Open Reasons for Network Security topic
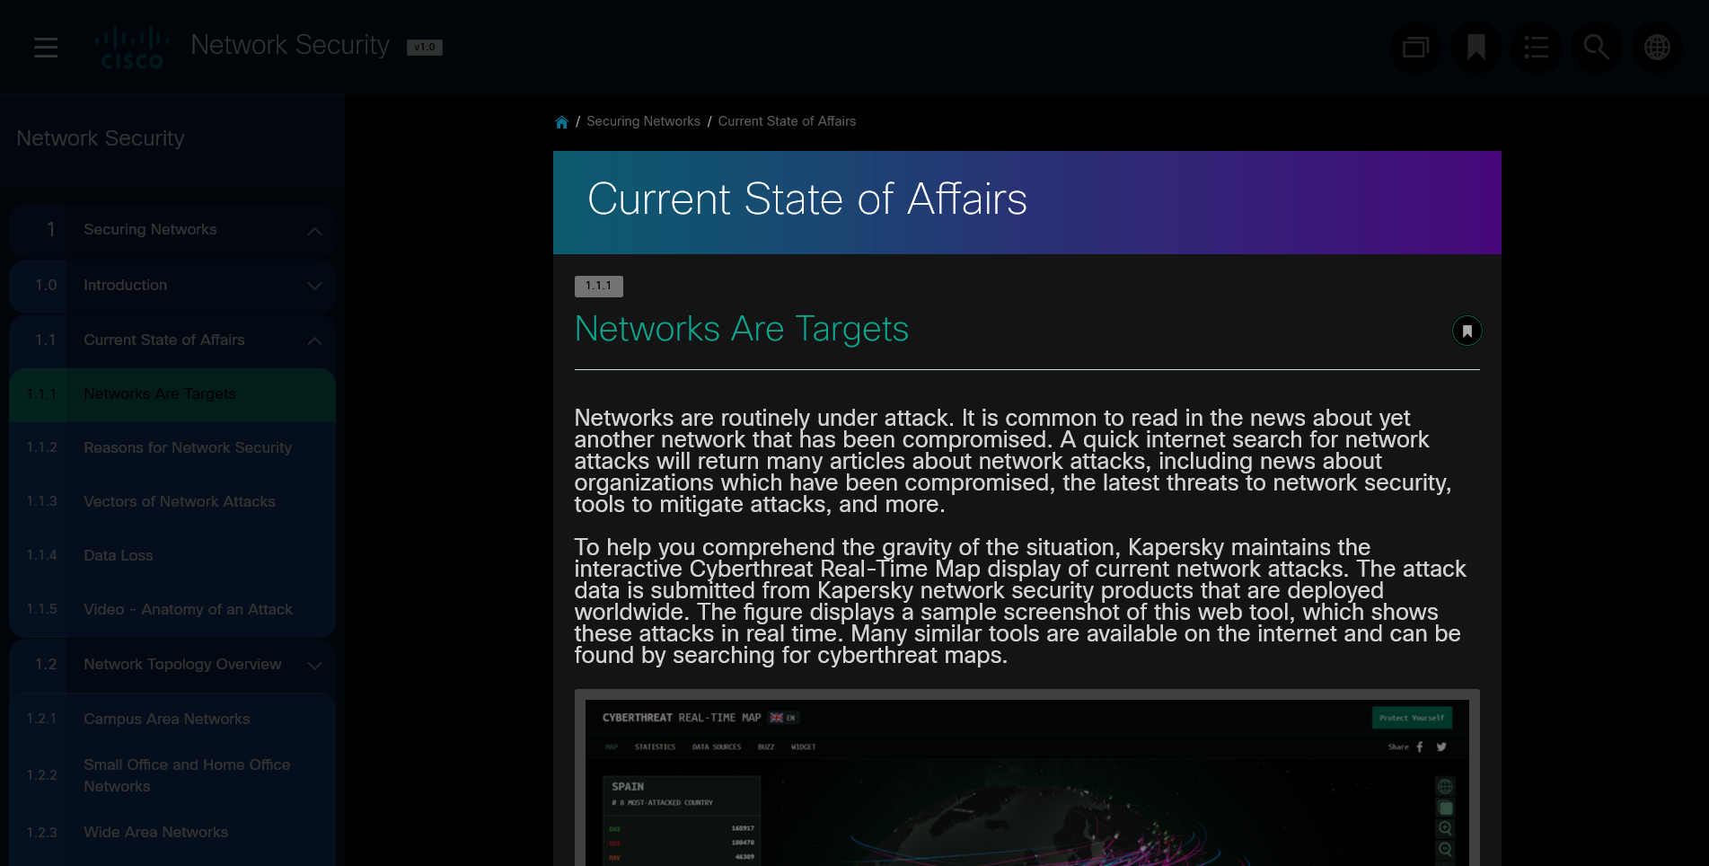This screenshot has width=1709, height=866. [x=172, y=448]
